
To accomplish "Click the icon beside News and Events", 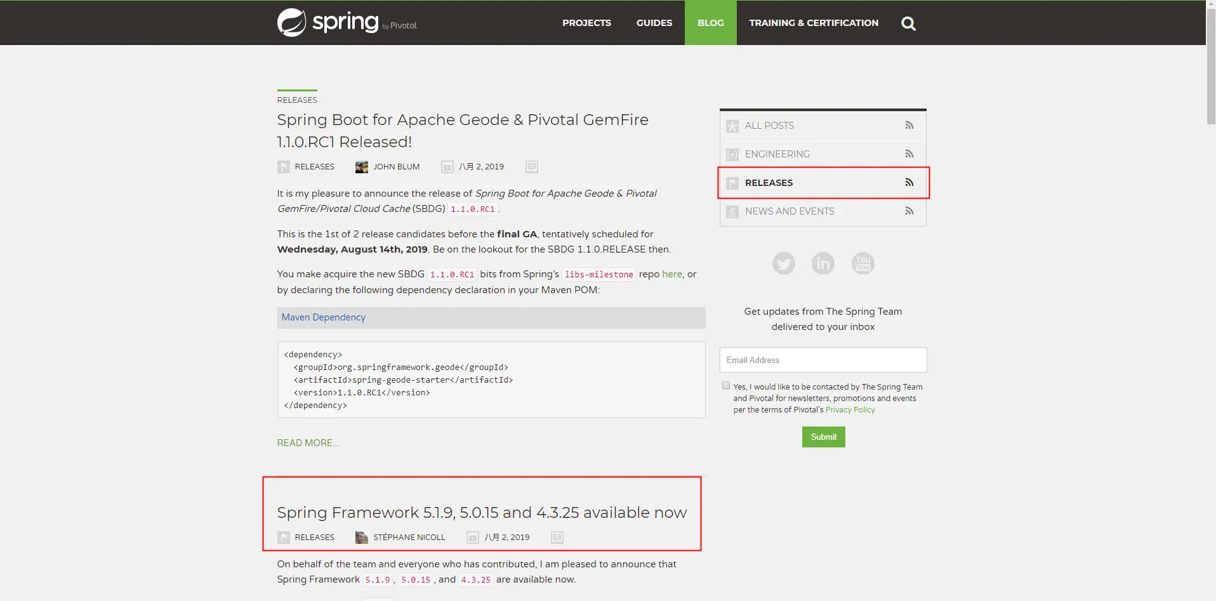I will (x=732, y=211).
